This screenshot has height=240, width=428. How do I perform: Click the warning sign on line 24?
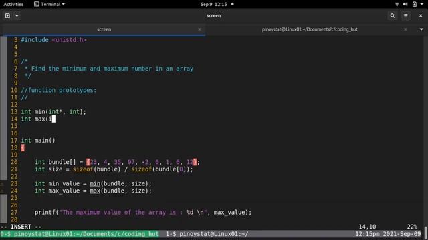(x=2, y=191)
